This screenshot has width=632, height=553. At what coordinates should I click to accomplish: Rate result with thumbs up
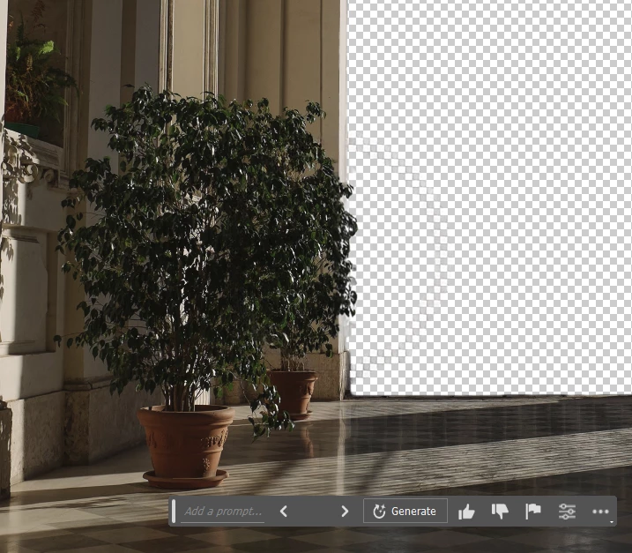(466, 512)
